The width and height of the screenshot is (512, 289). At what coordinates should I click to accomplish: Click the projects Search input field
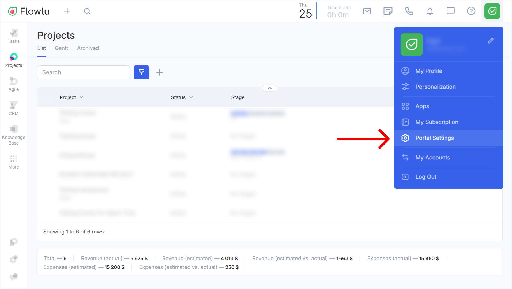[x=84, y=72]
